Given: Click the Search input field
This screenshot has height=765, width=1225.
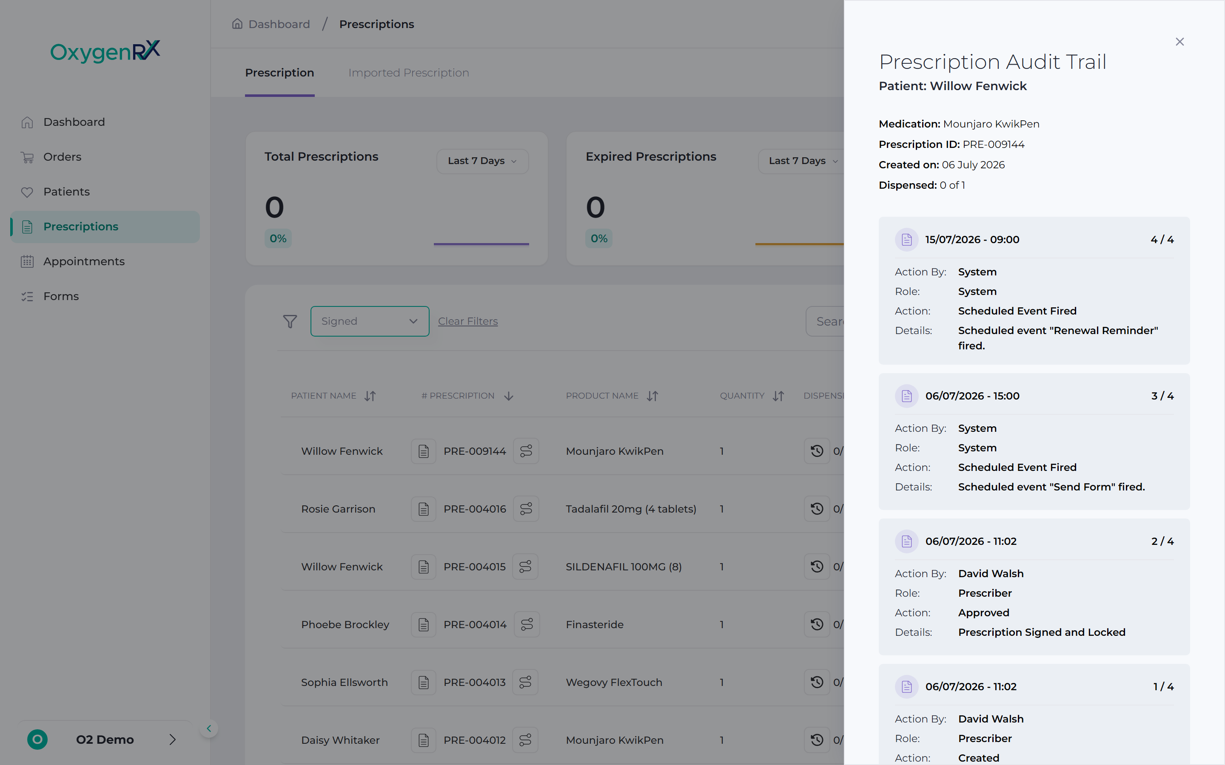Looking at the screenshot, I should pos(825,321).
